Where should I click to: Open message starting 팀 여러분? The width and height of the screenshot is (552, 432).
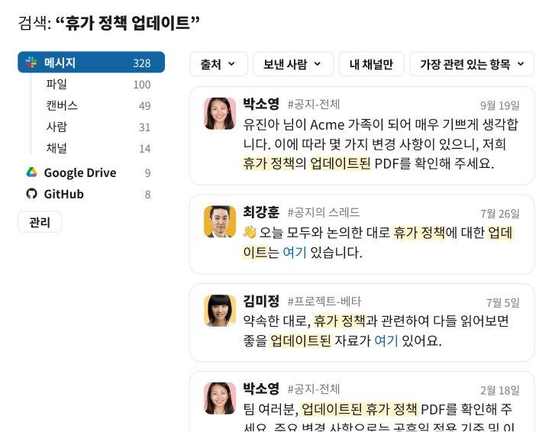[362, 401]
